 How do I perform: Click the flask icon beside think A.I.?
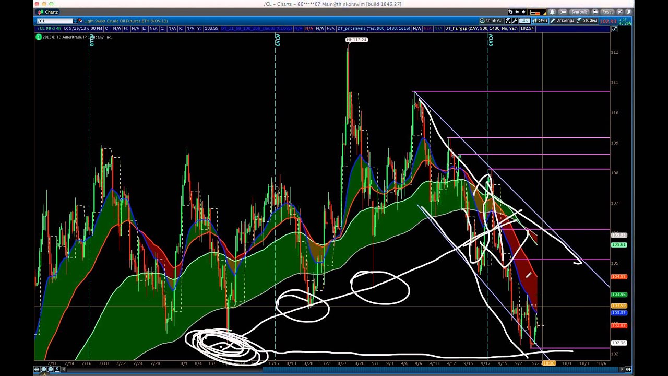(x=508, y=21)
